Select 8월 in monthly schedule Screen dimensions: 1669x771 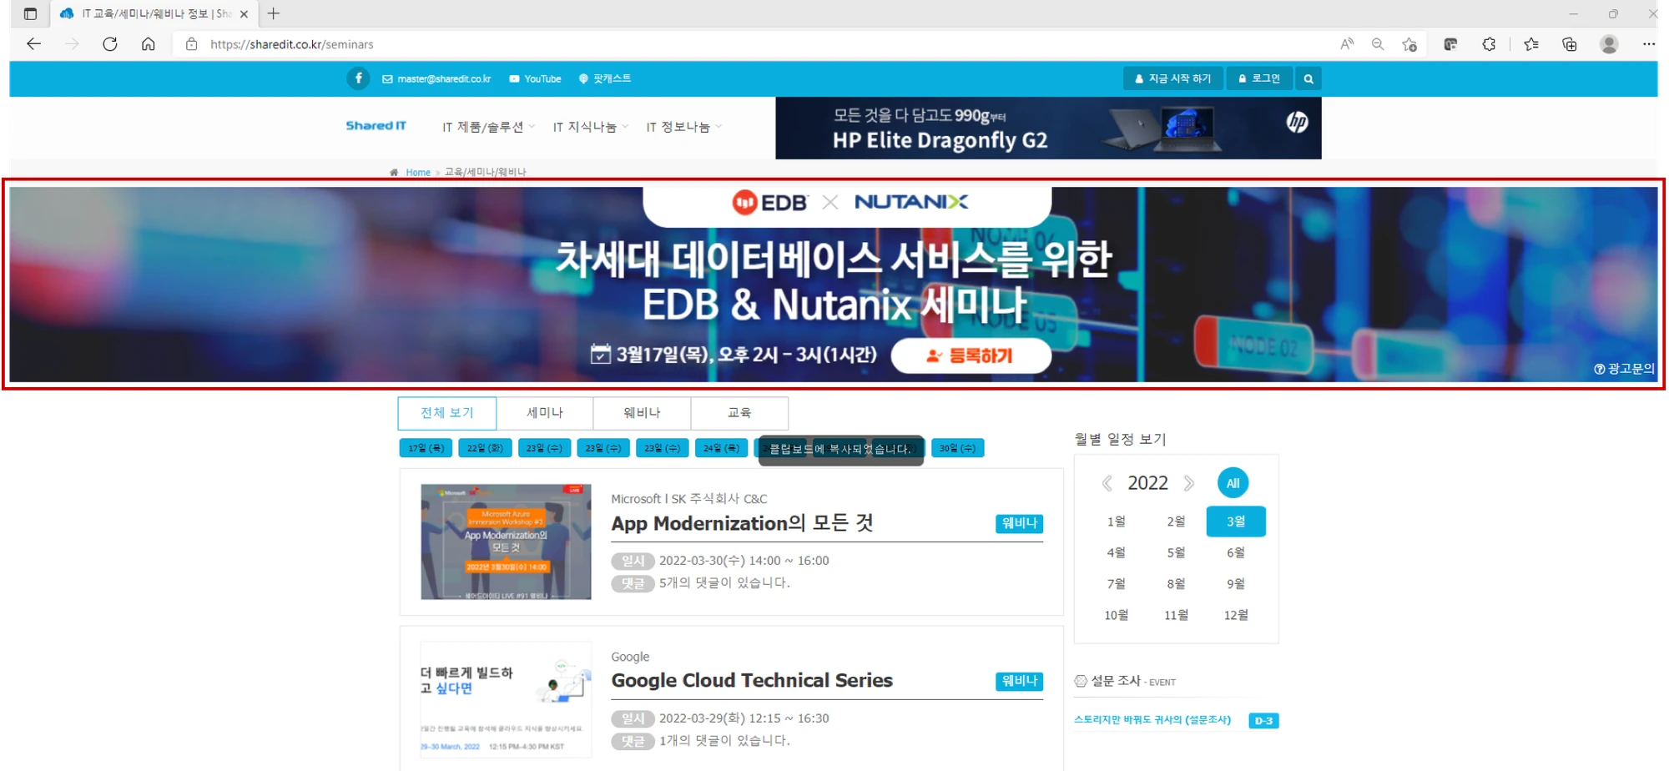[x=1176, y=583]
